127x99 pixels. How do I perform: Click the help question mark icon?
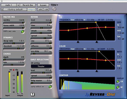coord(33,94)
